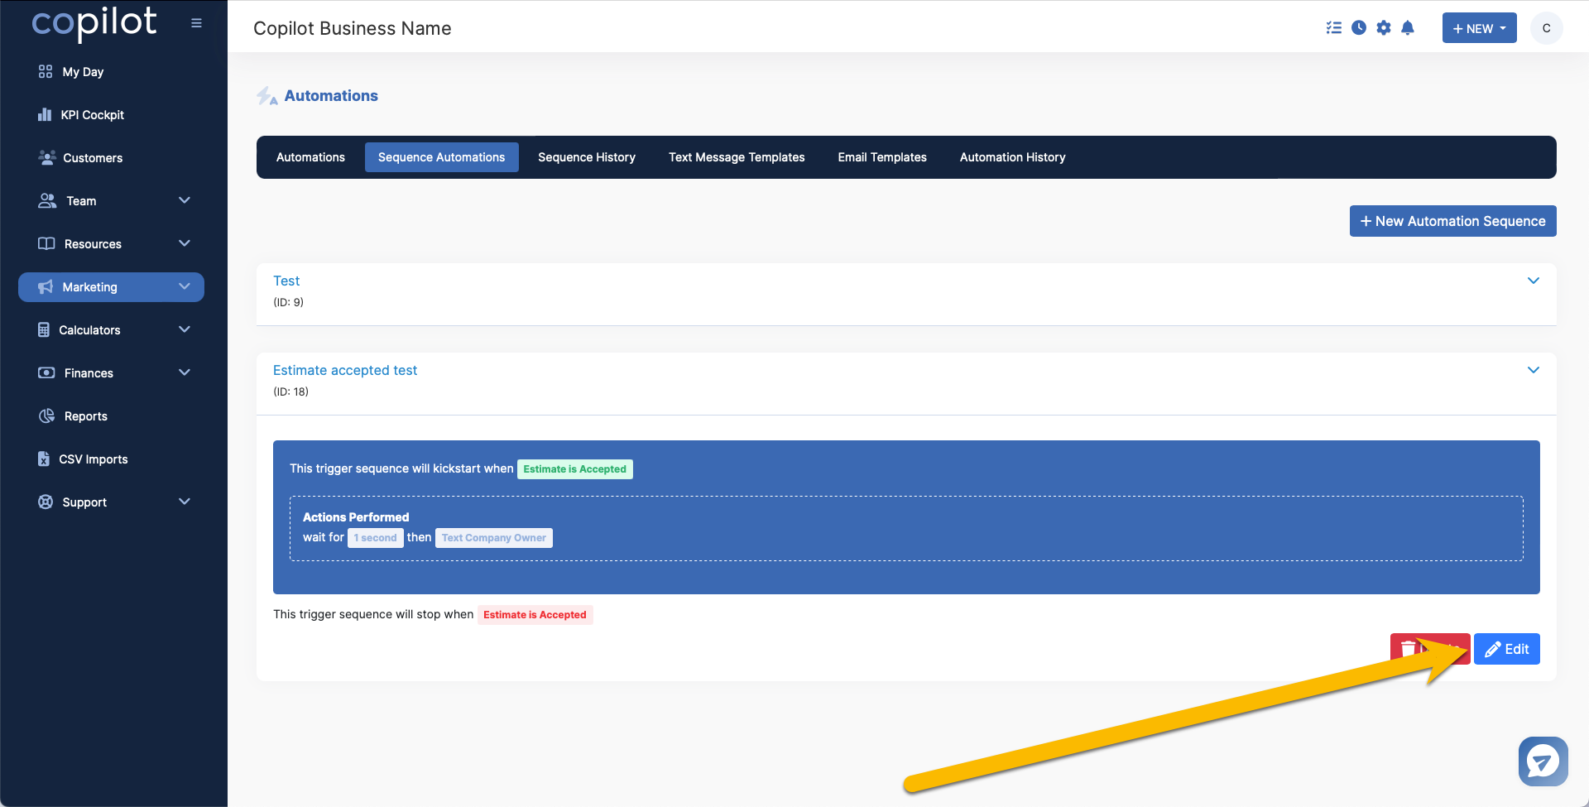Click Actions Performed heading

[x=356, y=517]
